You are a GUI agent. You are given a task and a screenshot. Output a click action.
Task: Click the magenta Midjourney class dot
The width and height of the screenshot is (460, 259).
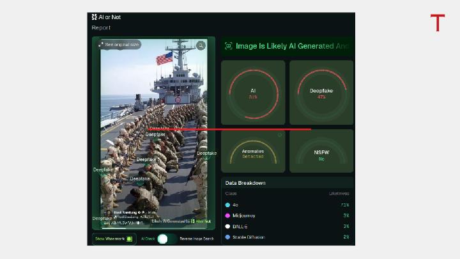pyautogui.click(x=227, y=216)
